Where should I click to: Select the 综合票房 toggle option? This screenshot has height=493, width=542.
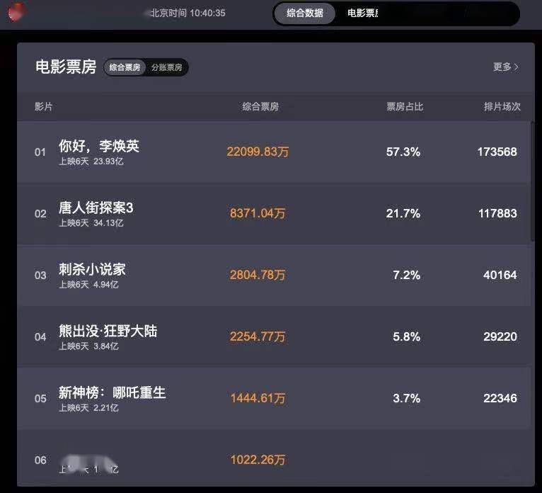click(x=125, y=67)
